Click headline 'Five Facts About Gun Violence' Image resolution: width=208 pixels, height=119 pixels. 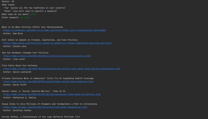pyautogui.click(x=20, y=66)
